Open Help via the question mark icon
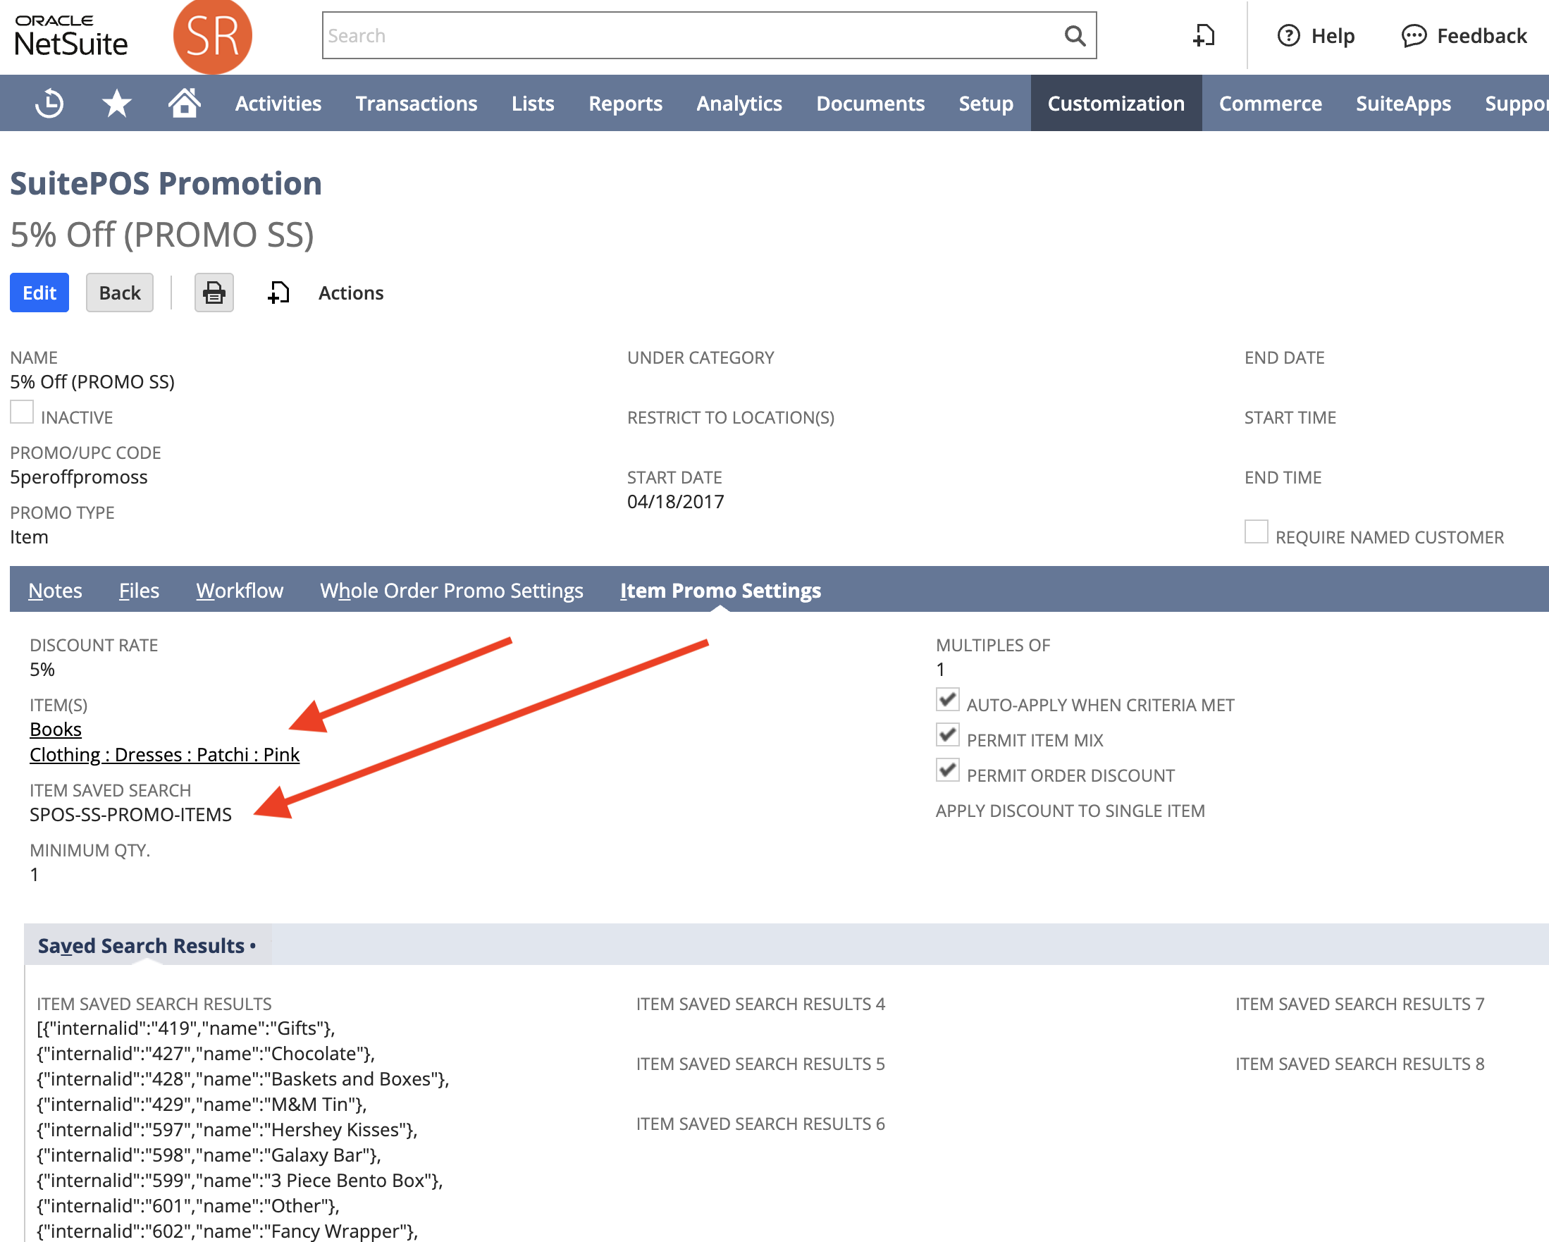 point(1288,35)
